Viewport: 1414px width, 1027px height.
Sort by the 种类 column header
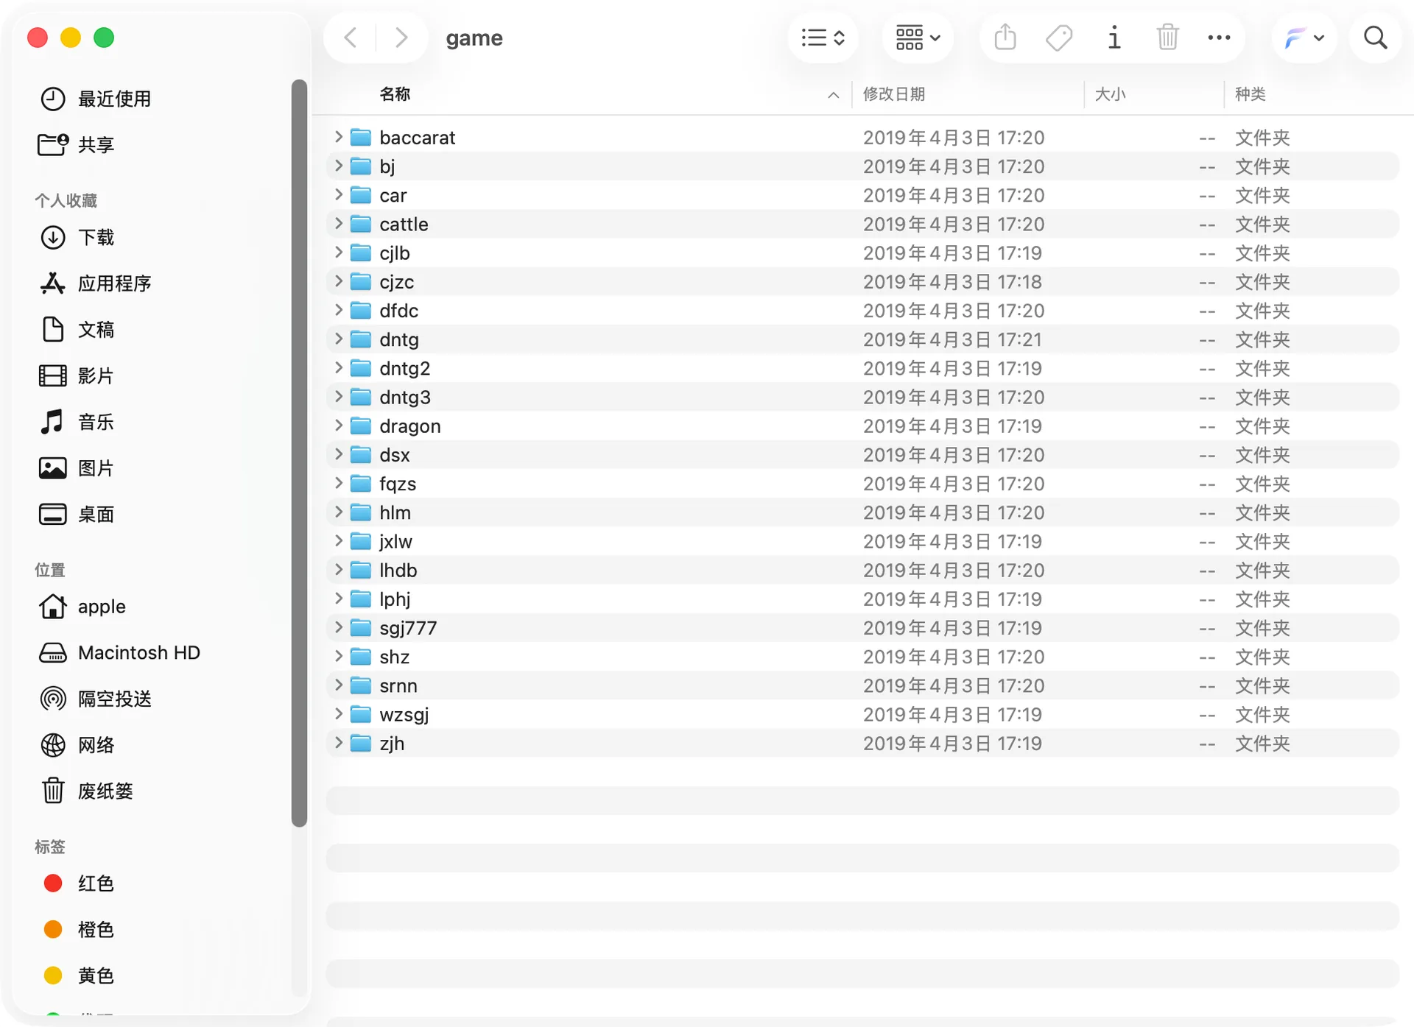[1250, 94]
